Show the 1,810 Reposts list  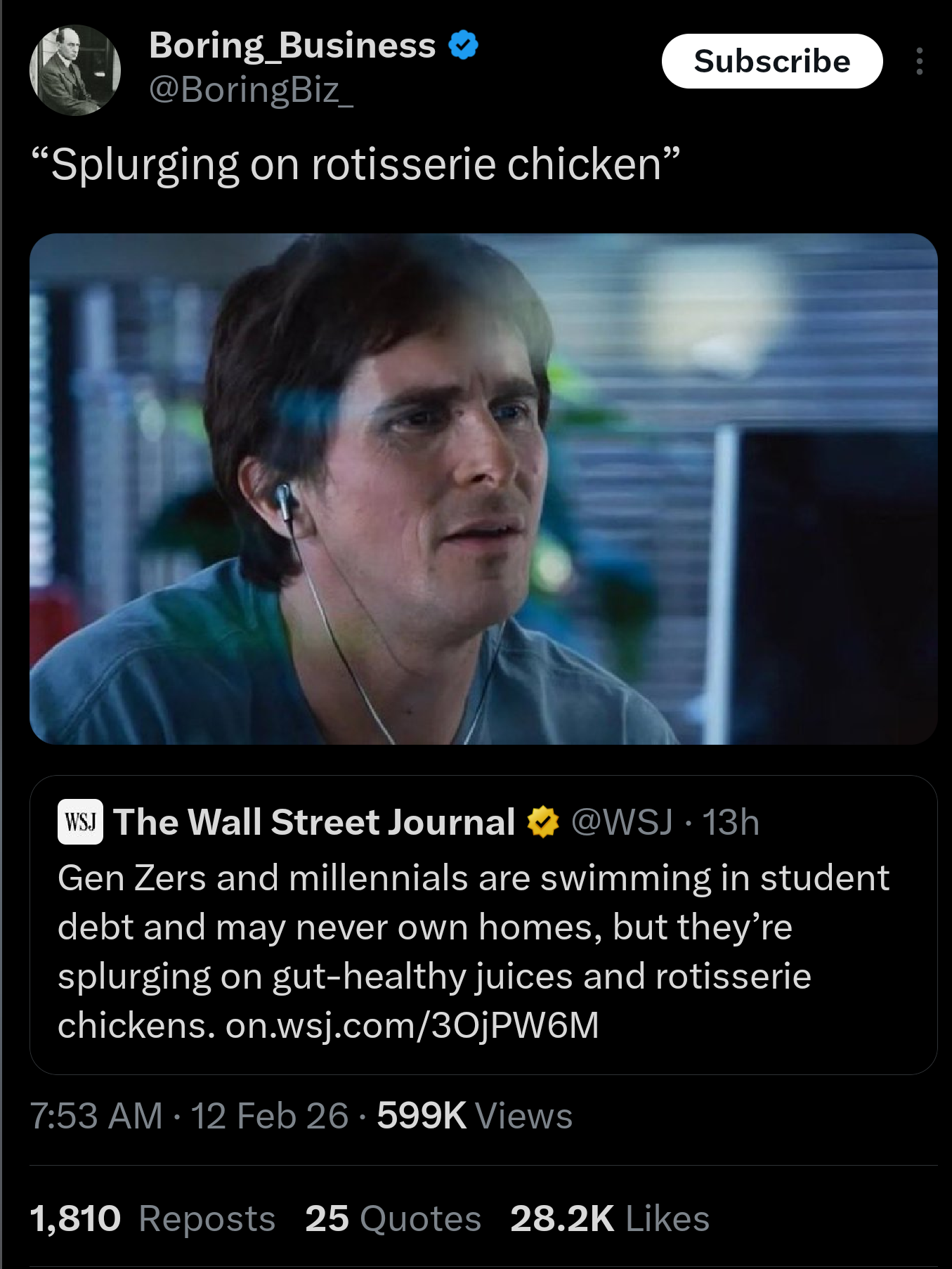coord(152,1218)
